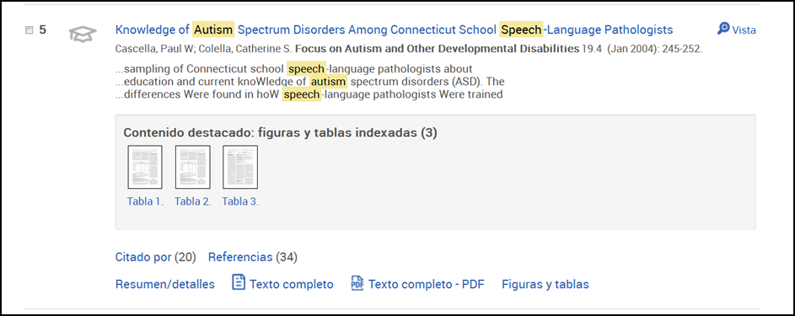This screenshot has height=316, width=795.
Task: Check the result 5 selection checkbox
Action: pos(29,30)
